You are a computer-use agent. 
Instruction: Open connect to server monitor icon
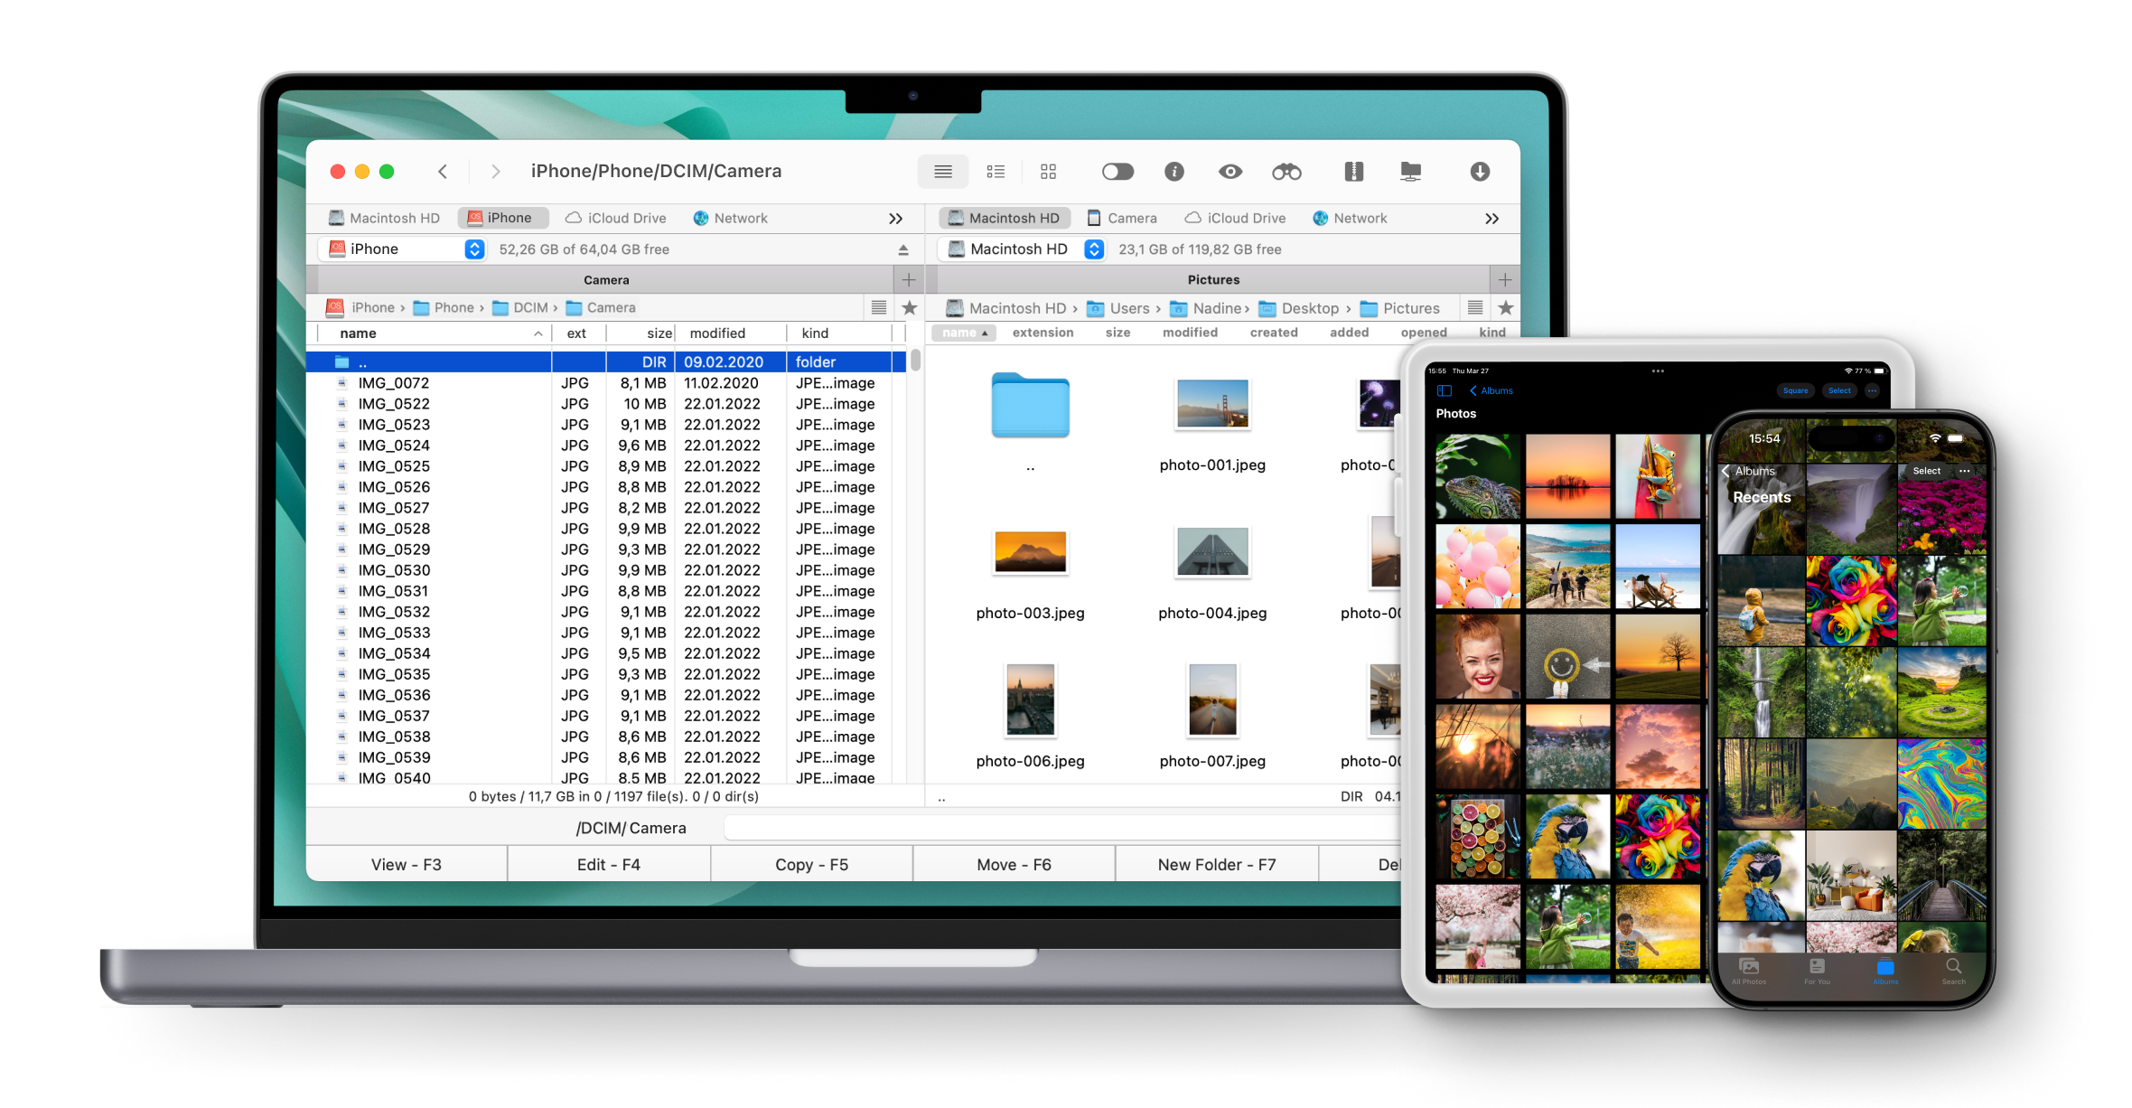point(1410,172)
